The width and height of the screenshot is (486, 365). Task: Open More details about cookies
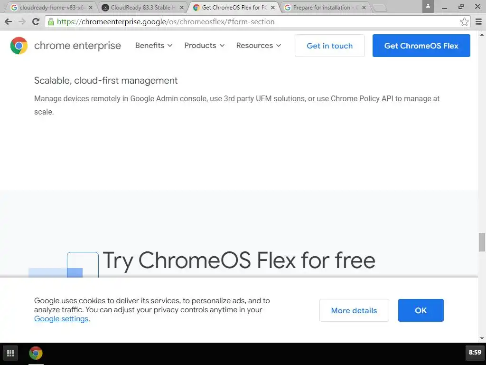click(x=354, y=310)
